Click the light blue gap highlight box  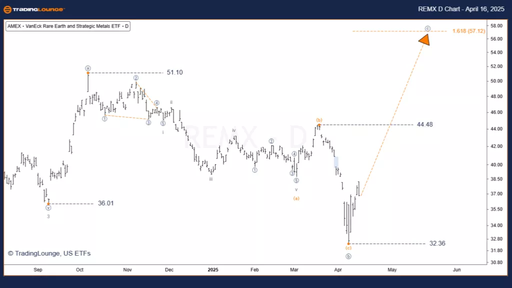[x=336, y=162]
